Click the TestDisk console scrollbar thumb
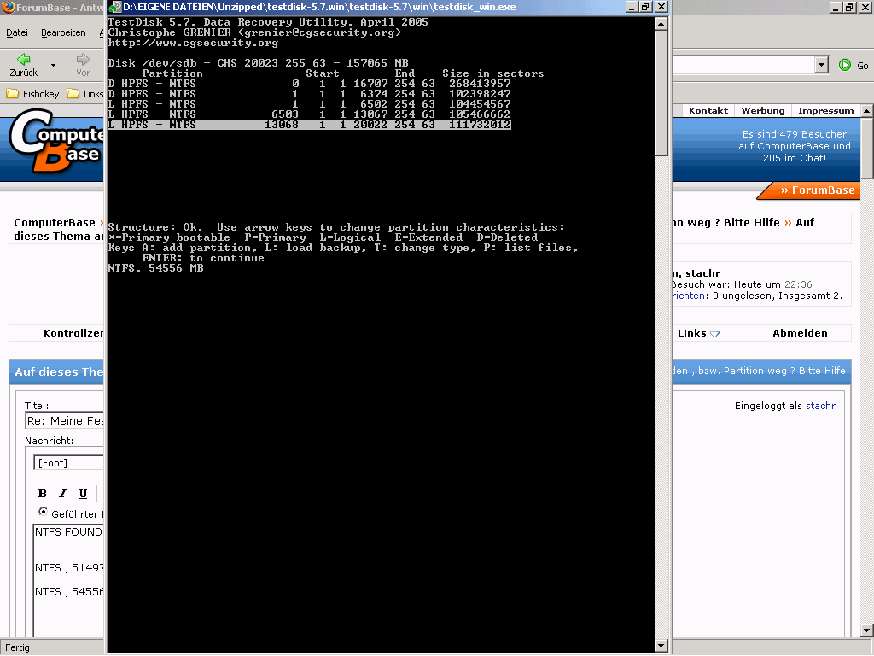This screenshot has height=656, width=874. click(x=661, y=93)
